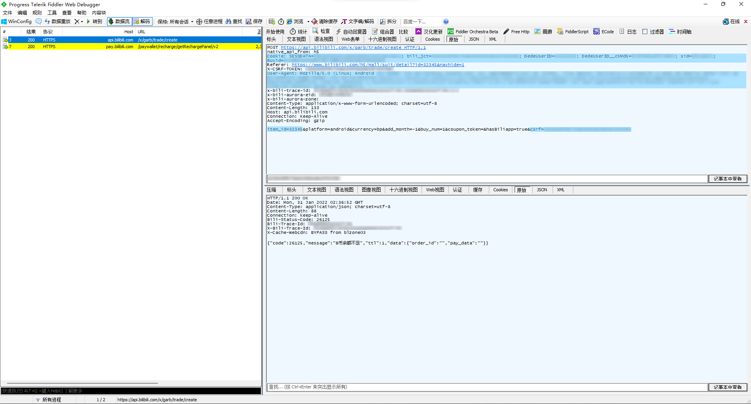Viewport: 751px width, 404px height.
Task: Open the 时间轴 timeline tab
Action: 680,32
